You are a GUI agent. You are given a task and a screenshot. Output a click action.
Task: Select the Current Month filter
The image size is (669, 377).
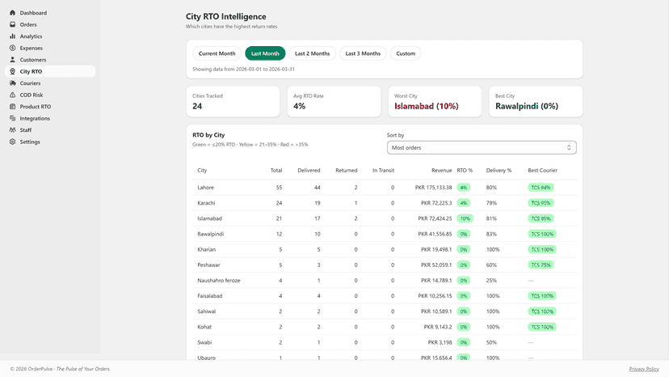coord(217,53)
